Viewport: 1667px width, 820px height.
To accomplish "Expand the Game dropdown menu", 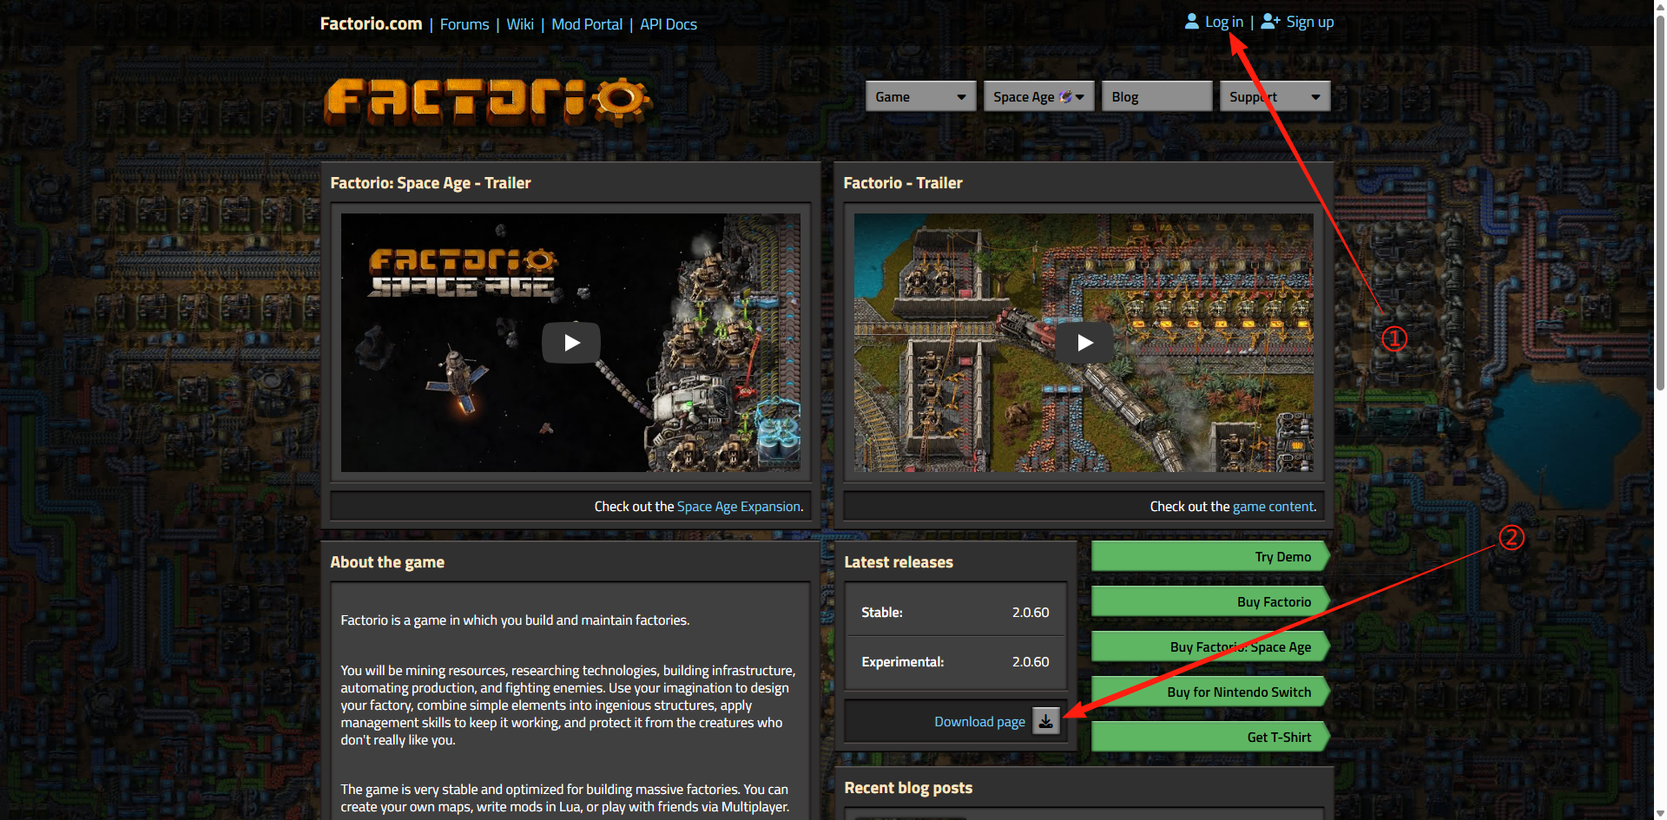I will (x=920, y=96).
